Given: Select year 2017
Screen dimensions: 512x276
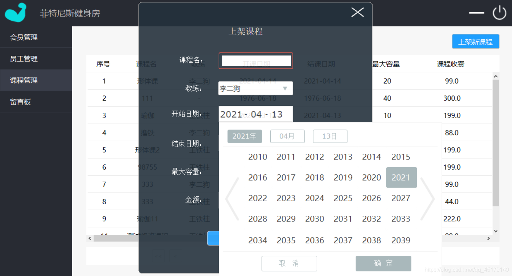Looking at the screenshot, I should pyautogui.click(x=286, y=177).
